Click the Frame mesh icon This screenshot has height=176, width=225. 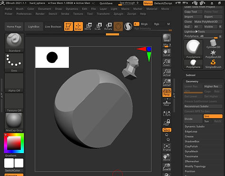pyautogui.click(x=166, y=147)
